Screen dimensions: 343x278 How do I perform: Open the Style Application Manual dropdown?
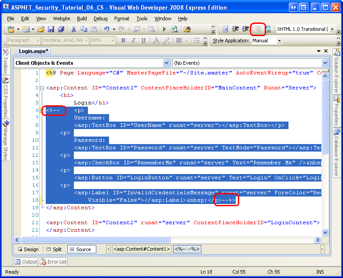[279, 41]
